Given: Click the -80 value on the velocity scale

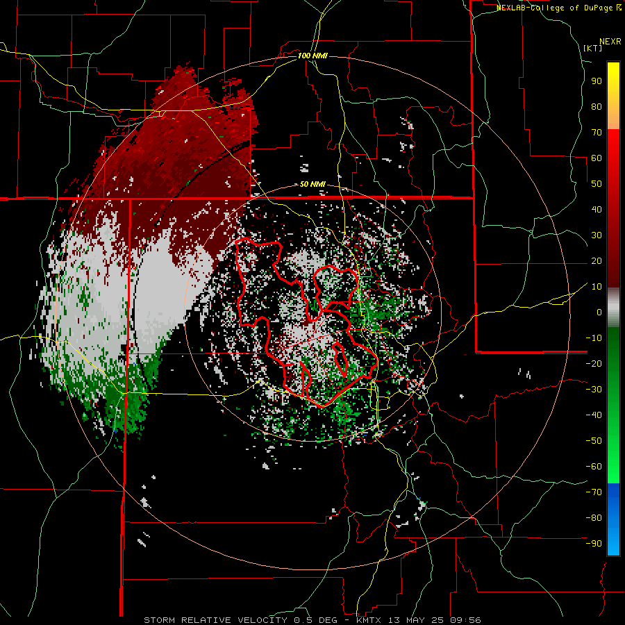Looking at the screenshot, I should click(x=594, y=518).
